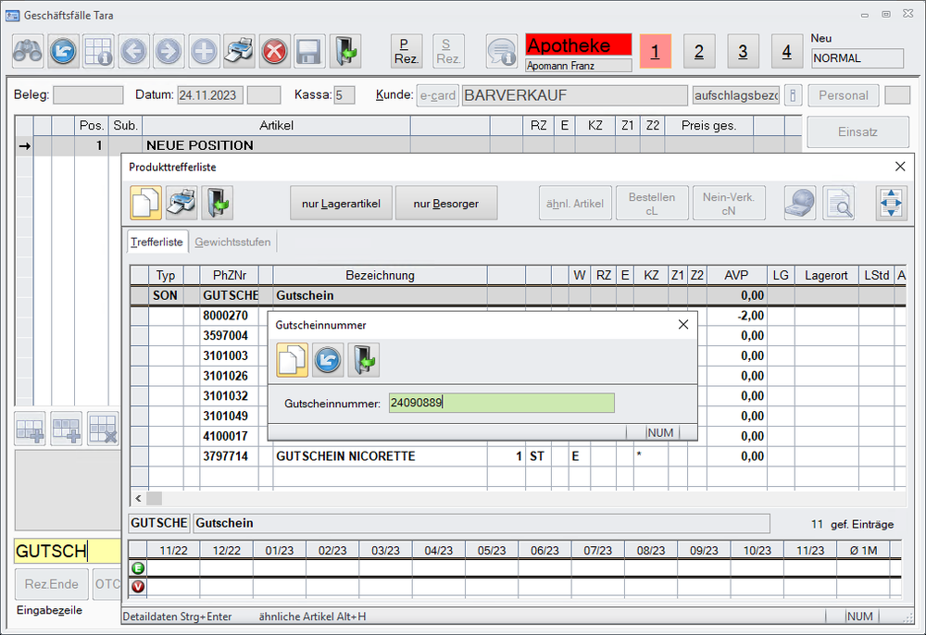Click the red cancel X icon

click(274, 50)
